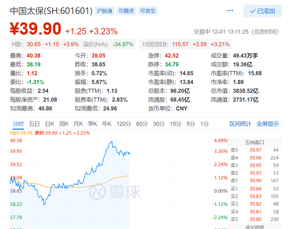Select the 买5 39.80 order row
The height and width of the screenshot is (229, 292).
click(255, 219)
